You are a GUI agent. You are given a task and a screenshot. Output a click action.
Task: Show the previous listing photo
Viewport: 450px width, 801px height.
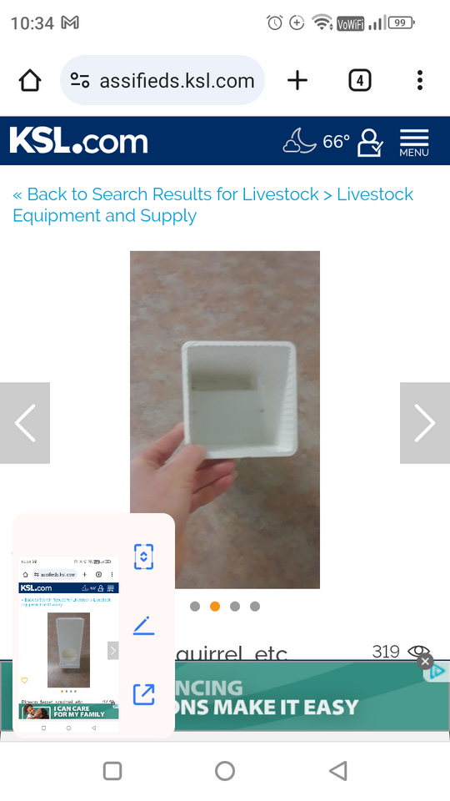tap(25, 423)
